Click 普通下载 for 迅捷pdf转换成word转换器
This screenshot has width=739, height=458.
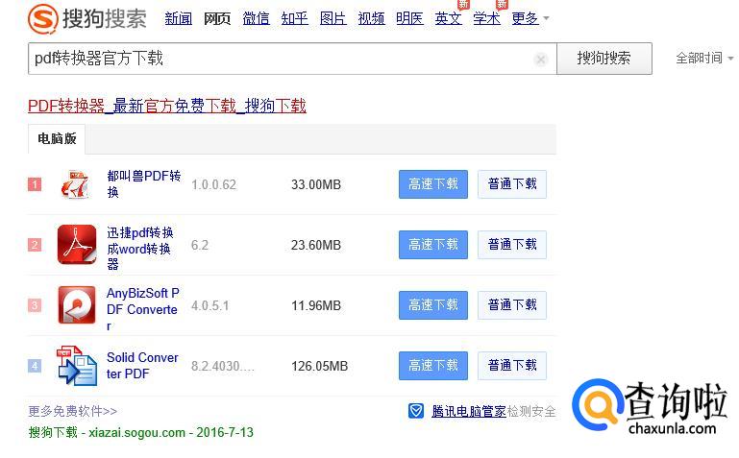click(x=512, y=244)
